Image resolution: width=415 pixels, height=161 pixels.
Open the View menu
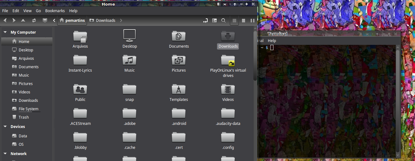click(27, 11)
